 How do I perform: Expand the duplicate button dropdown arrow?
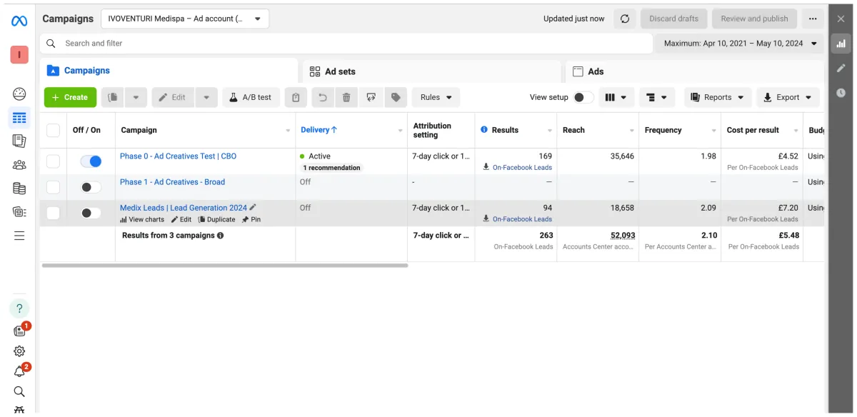(x=136, y=97)
